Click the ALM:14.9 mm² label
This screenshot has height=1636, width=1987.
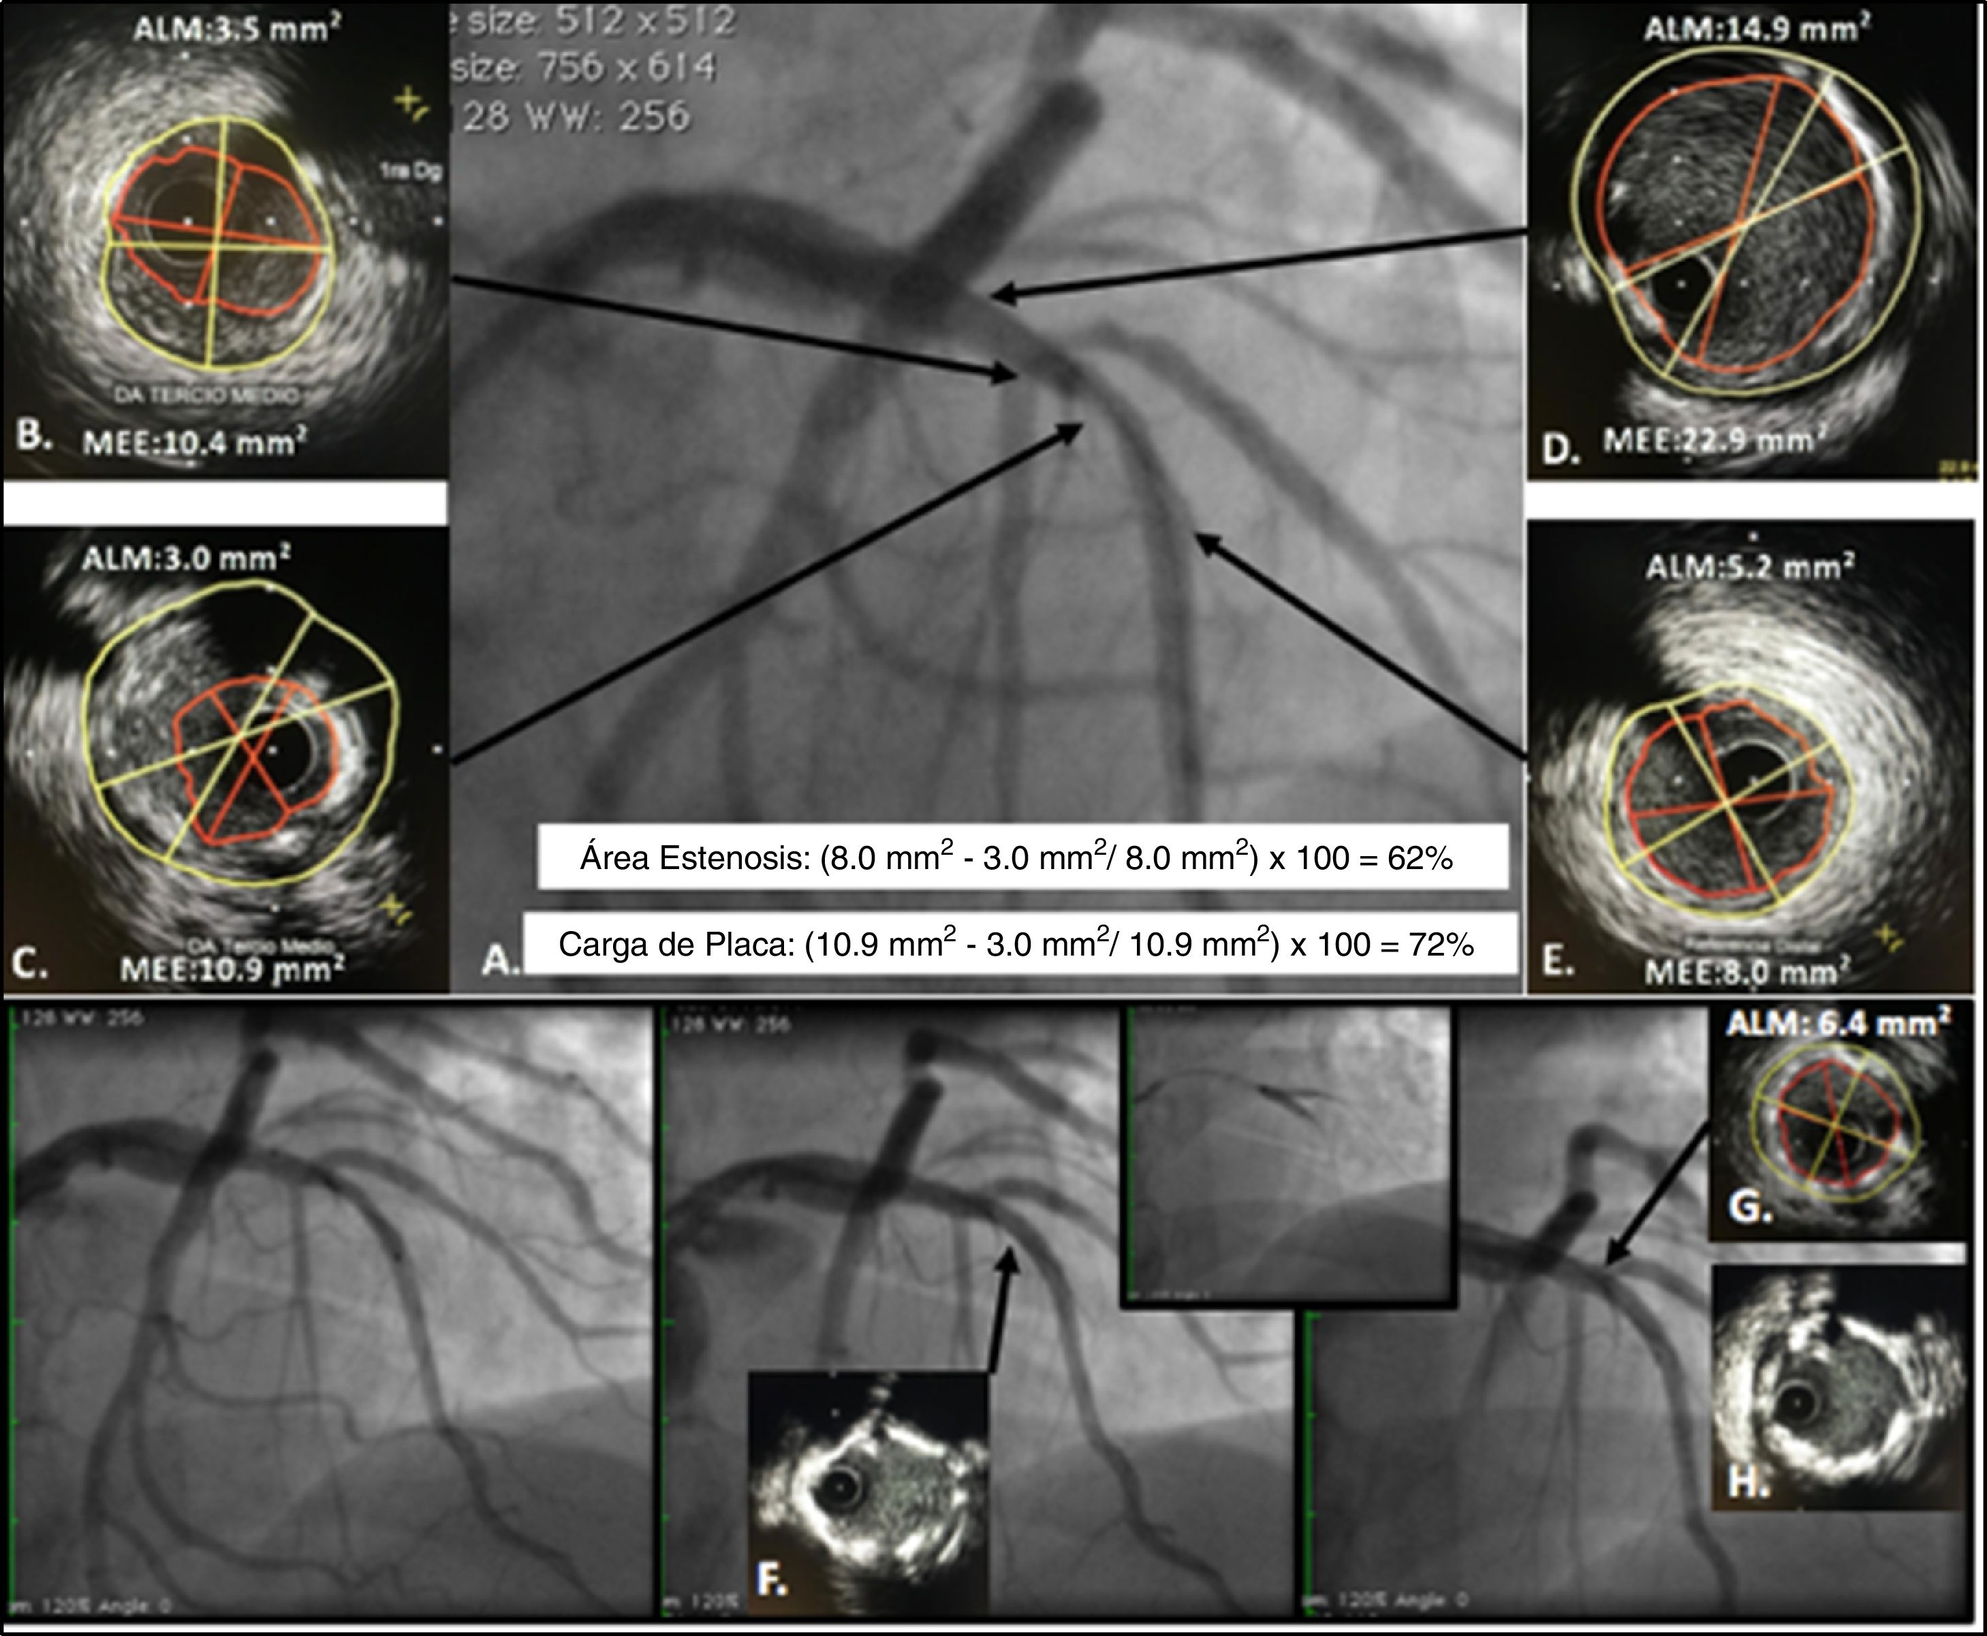pos(1757,29)
